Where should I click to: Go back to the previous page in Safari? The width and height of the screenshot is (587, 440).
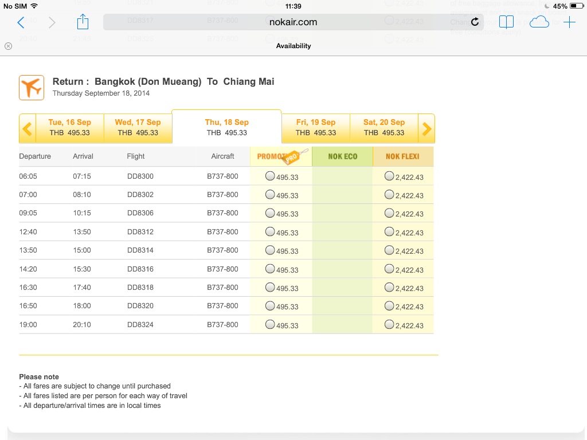click(21, 22)
